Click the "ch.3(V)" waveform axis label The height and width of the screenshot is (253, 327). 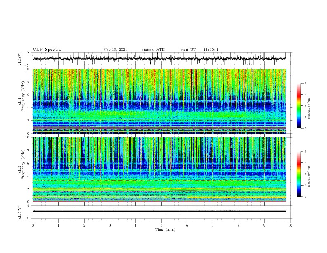coord(20,212)
